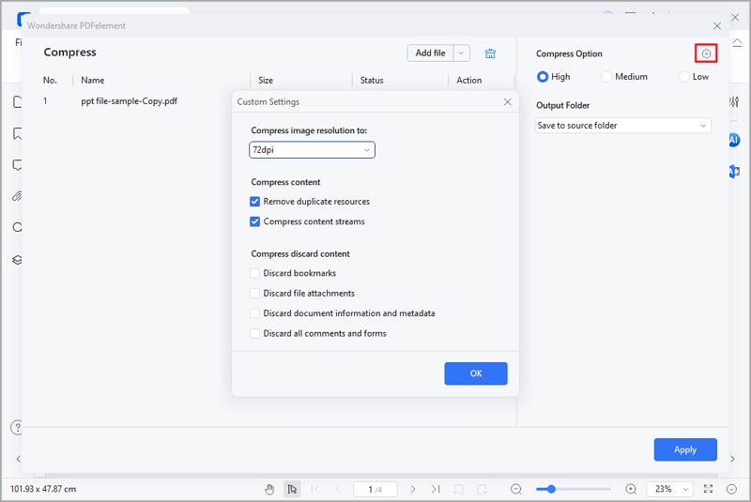This screenshot has width=751, height=502.
Task: Expand the Add file dropdown arrow
Action: click(x=461, y=53)
